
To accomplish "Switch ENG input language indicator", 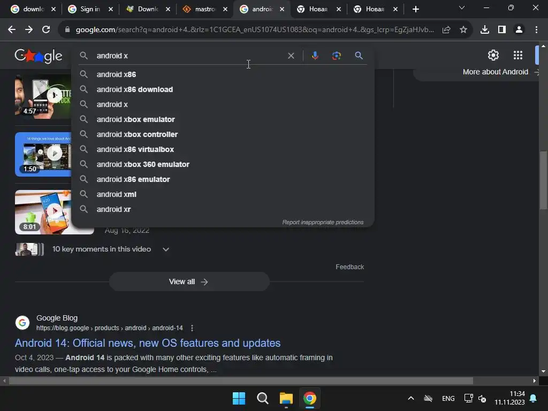I will 448,398.
